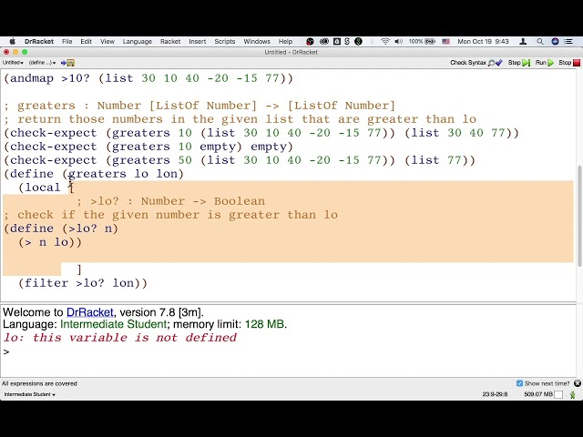The width and height of the screenshot is (583, 437).
Task: Click the Siri icon in menu bar
Action: tap(555, 41)
